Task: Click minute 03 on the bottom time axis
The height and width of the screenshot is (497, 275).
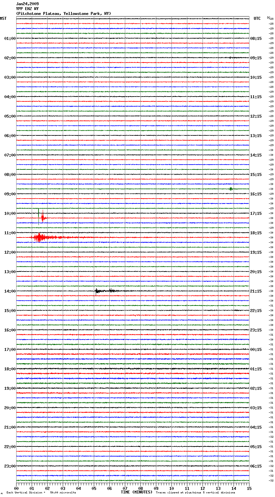Action: point(63,488)
